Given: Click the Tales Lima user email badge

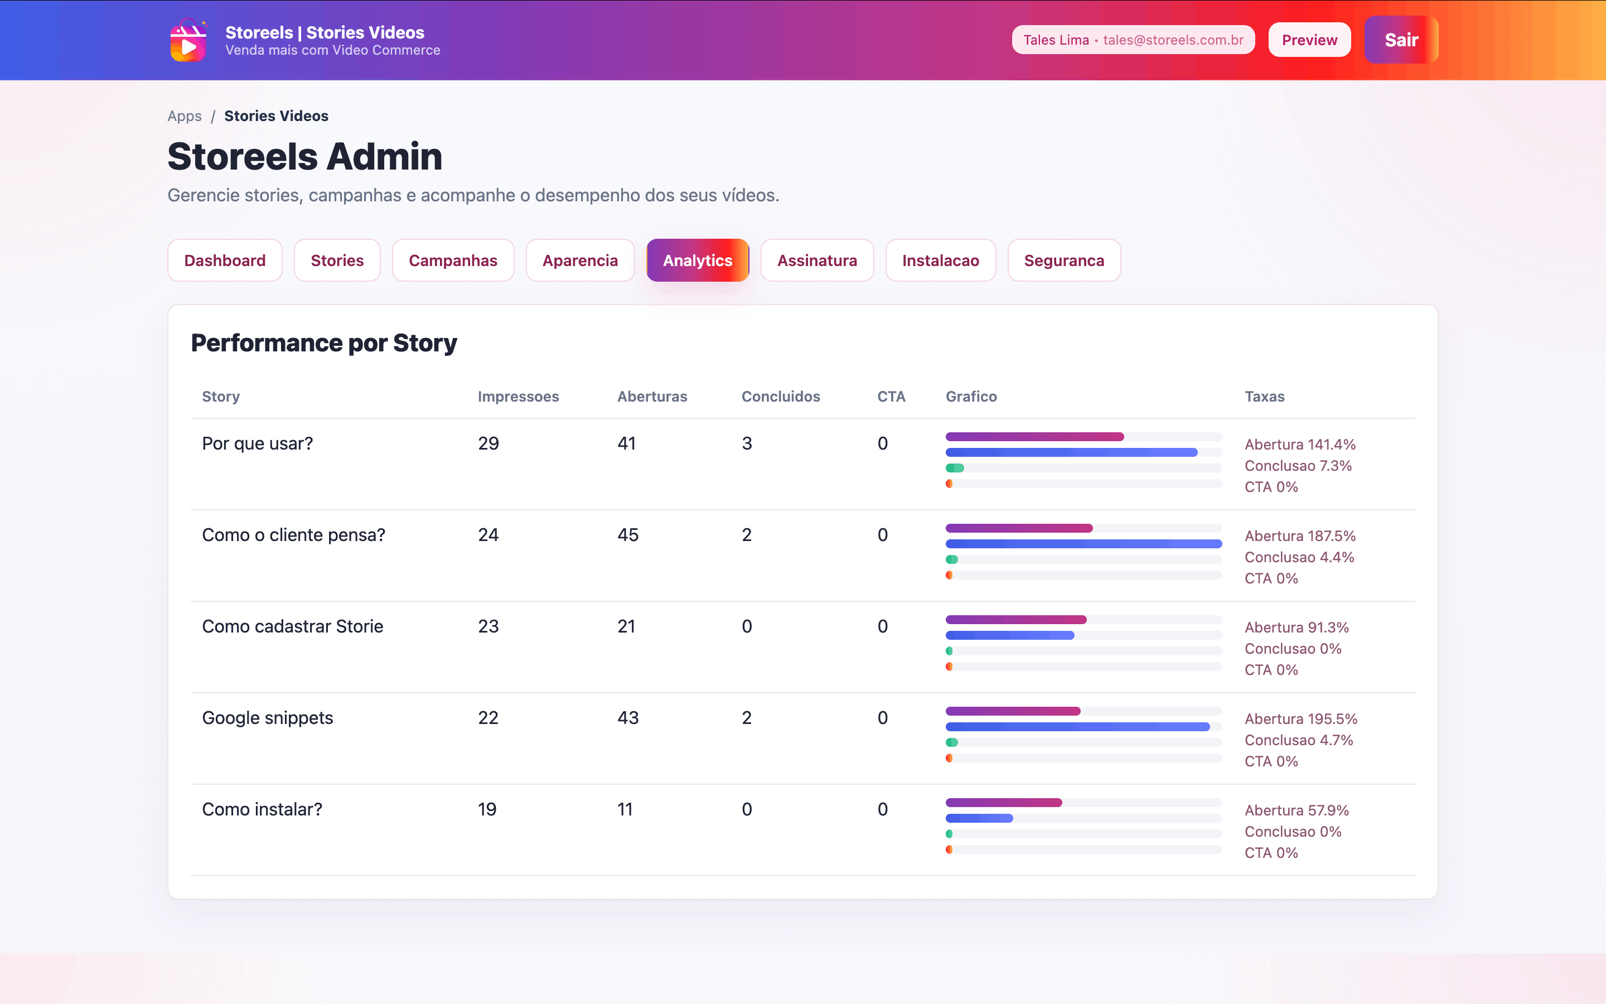Looking at the screenshot, I should 1132,40.
